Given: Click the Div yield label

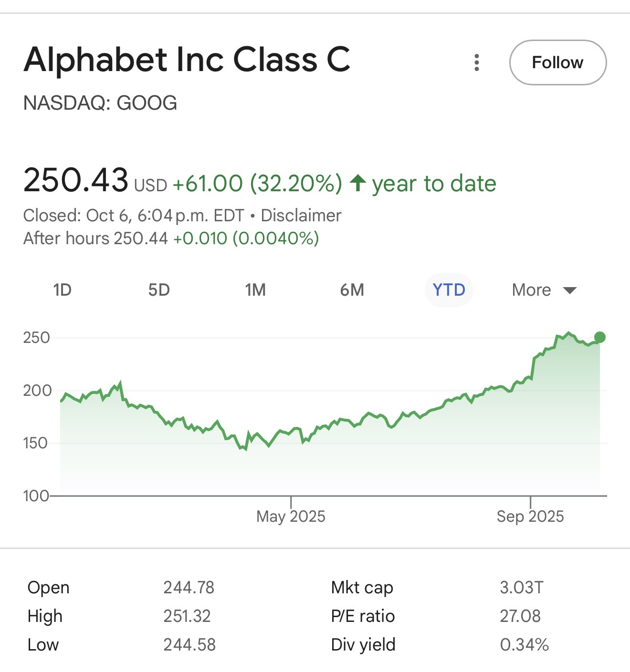Looking at the screenshot, I should (363, 645).
